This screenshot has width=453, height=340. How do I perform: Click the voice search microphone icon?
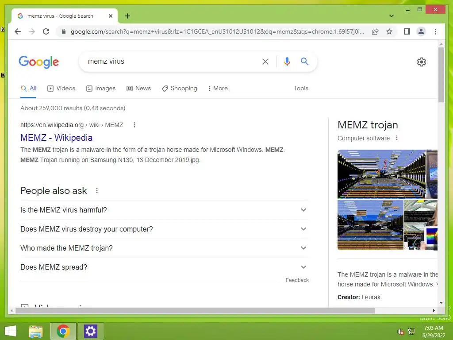tap(287, 62)
